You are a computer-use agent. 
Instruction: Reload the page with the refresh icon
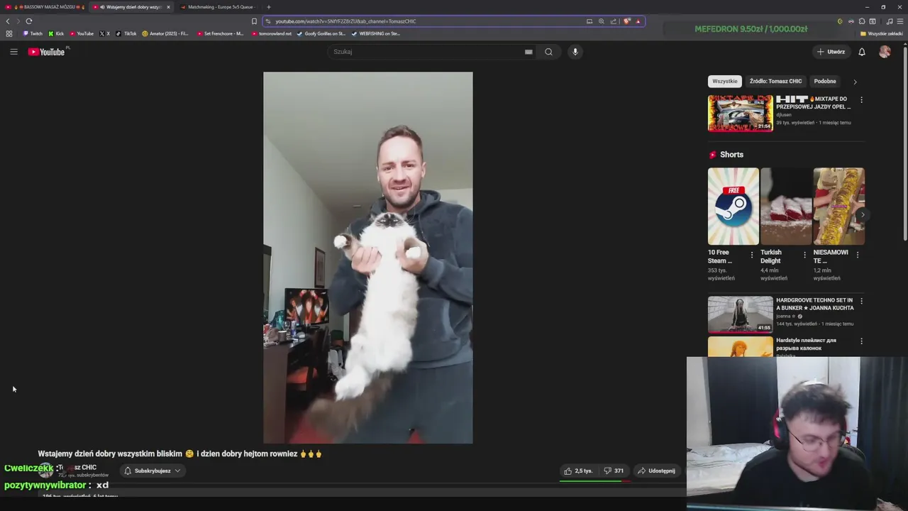[29, 21]
